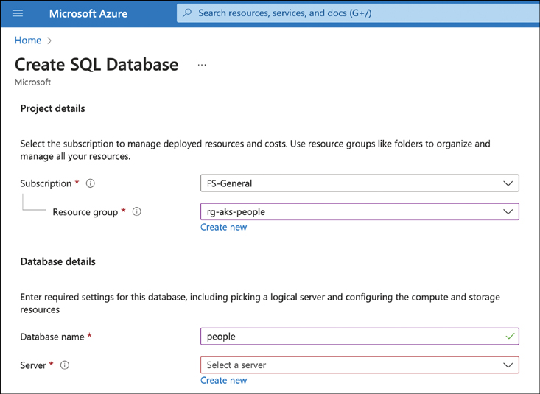This screenshot has width=540, height=394.
Task: Open the ellipsis menu beside the page title
Action: [202, 66]
